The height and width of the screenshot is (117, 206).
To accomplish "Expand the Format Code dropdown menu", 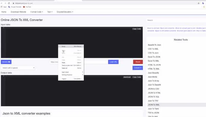I will [37, 12].
